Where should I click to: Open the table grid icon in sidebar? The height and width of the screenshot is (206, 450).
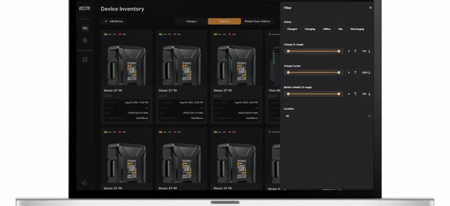coord(85,60)
